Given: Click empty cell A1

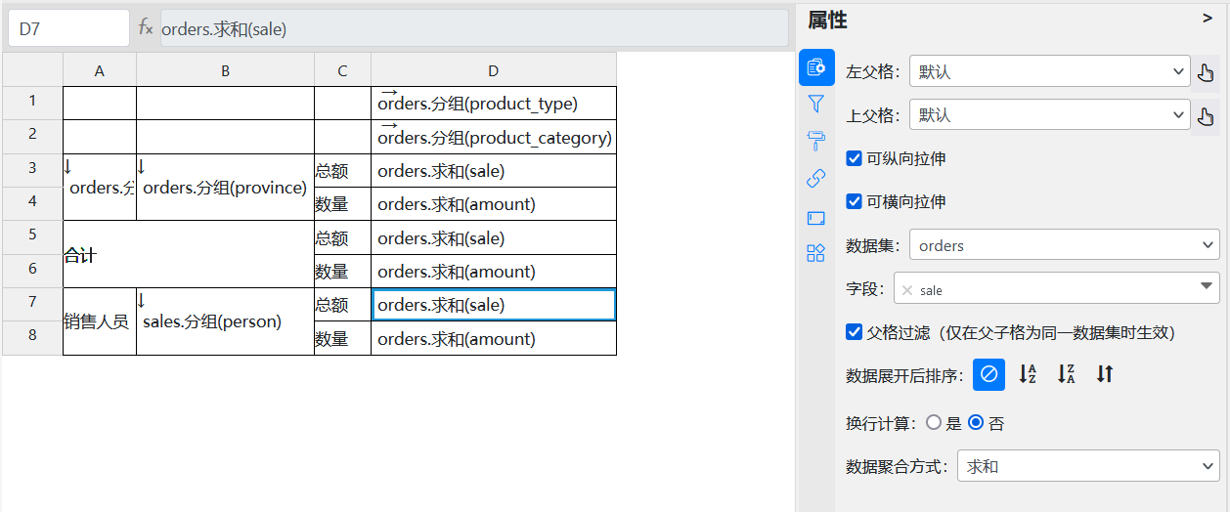Looking at the screenshot, I should pyautogui.click(x=100, y=103).
